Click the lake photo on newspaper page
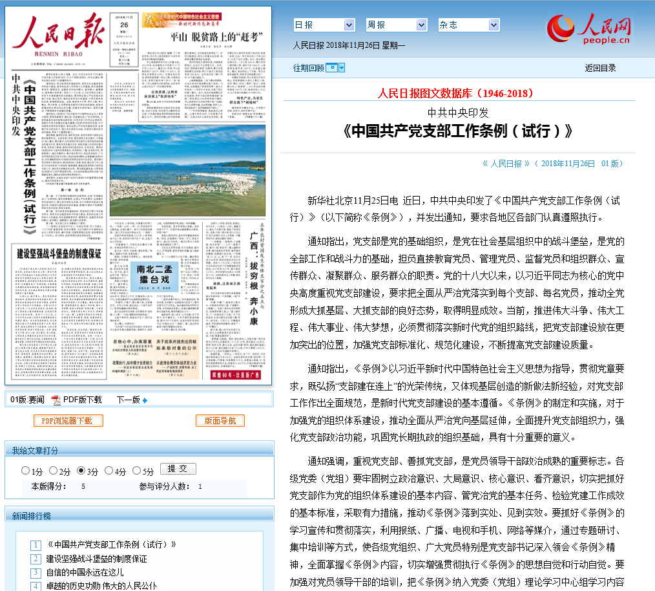Viewport: 655px width, 591px height. pyautogui.click(x=187, y=171)
